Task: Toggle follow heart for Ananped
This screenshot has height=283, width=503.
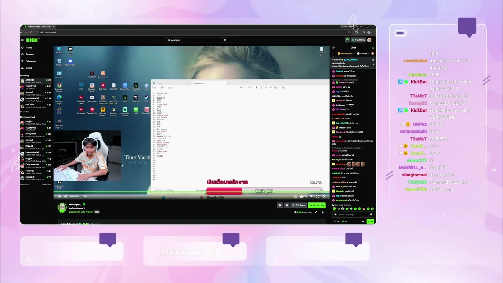Action: pyautogui.click(x=286, y=205)
